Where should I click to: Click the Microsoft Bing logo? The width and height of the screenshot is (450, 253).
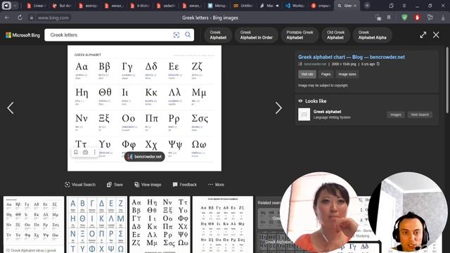[22, 35]
